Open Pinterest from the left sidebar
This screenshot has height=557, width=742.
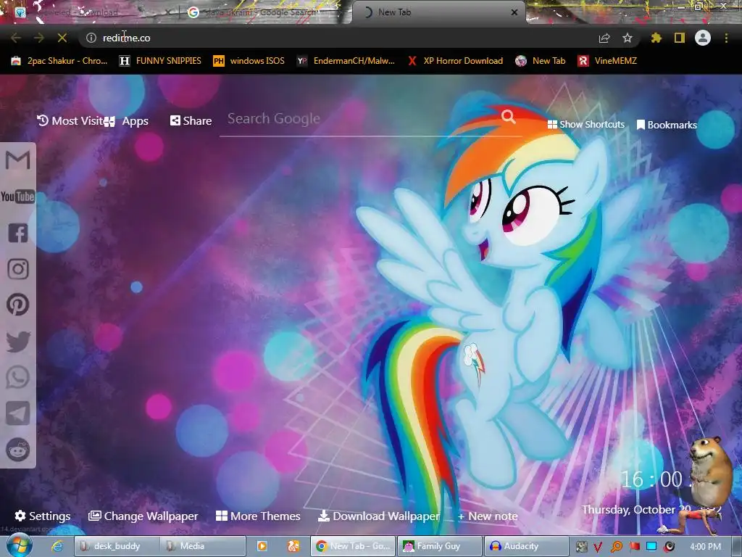coord(17,305)
